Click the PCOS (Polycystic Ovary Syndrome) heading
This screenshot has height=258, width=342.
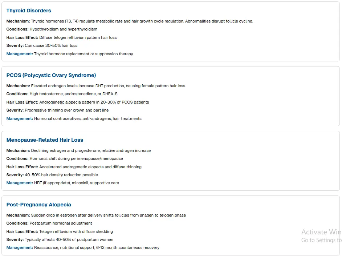click(51, 76)
